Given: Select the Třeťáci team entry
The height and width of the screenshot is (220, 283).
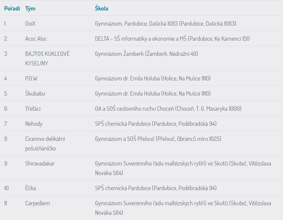Looking at the screenshot, I should pyautogui.click(x=33, y=109).
